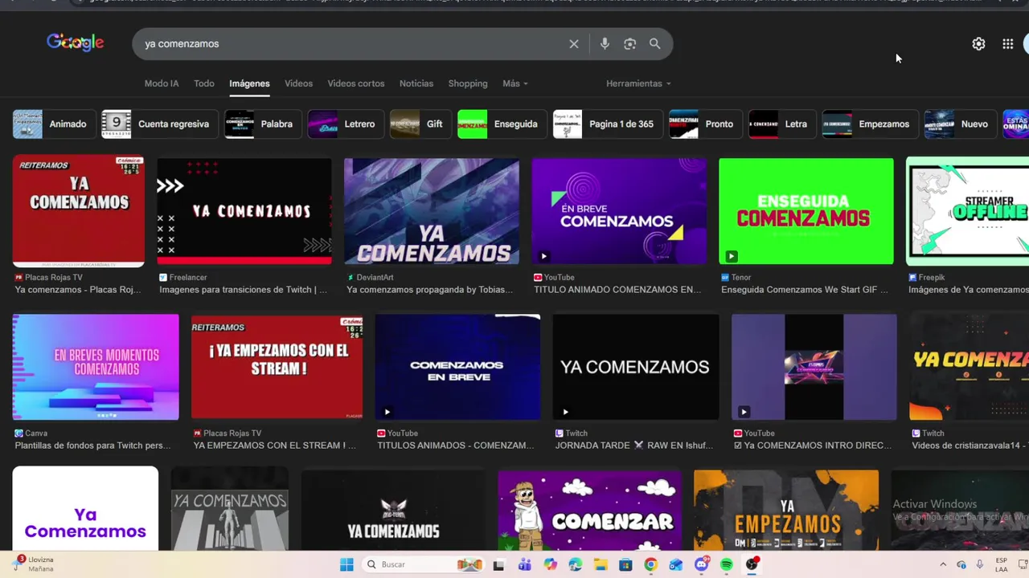This screenshot has height=578, width=1029.
Task: Start a voice search with the microphone
Action: [605, 44]
